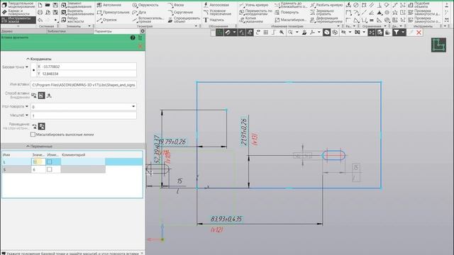Image resolution: width=454 pixels, height=255 pixels.
Task: Open Базовая точка label dropdown arrow
Action: 27,67
